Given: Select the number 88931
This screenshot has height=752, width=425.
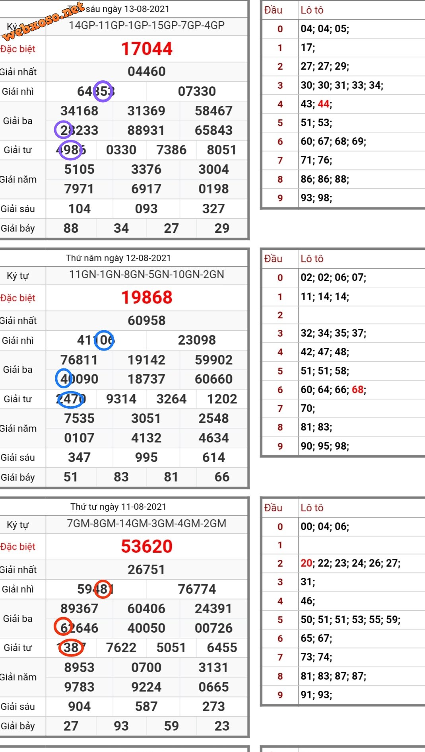Looking at the screenshot, I should pyautogui.click(x=146, y=131).
